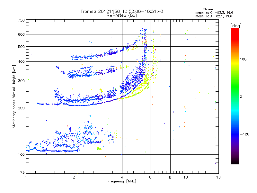Viewport: 257px width, 193px height.
Task: Click the colorbar at the blue -100 level
Action: 235,134
